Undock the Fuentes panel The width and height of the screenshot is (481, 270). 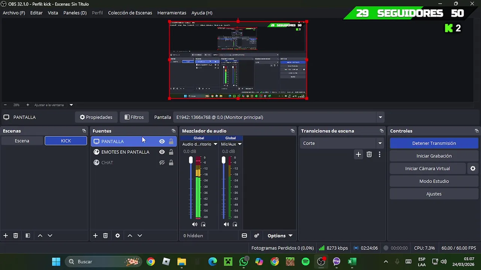coord(174,131)
